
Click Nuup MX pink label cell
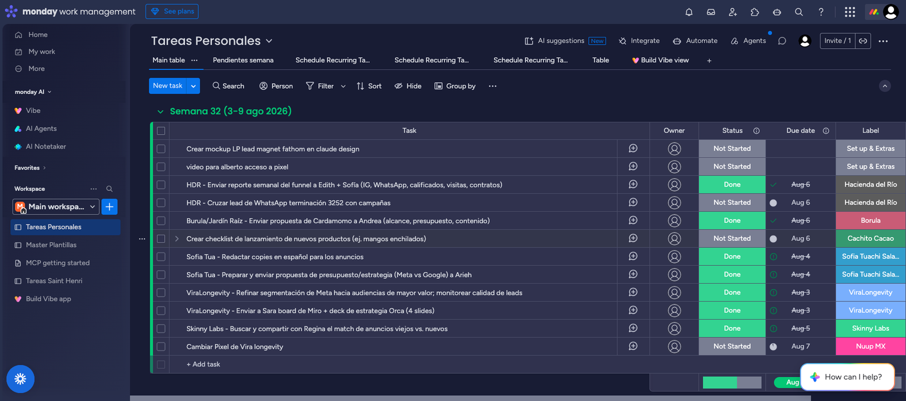pos(870,346)
